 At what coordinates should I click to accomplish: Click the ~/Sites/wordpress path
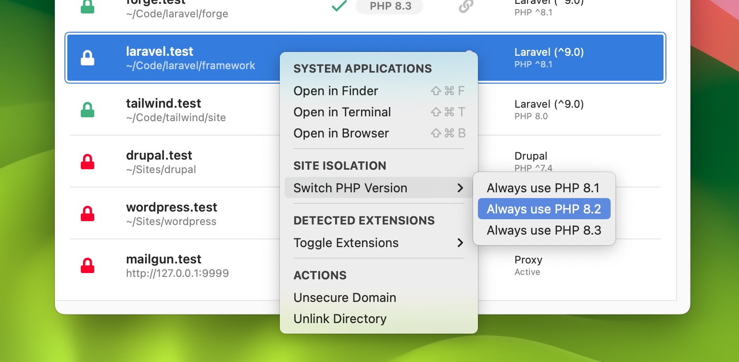(171, 221)
